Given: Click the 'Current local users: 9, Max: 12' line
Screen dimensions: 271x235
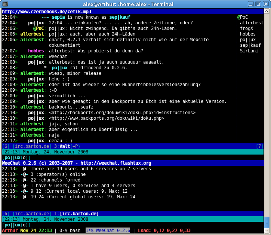Looking at the screenshot, I should click(x=79, y=191).
